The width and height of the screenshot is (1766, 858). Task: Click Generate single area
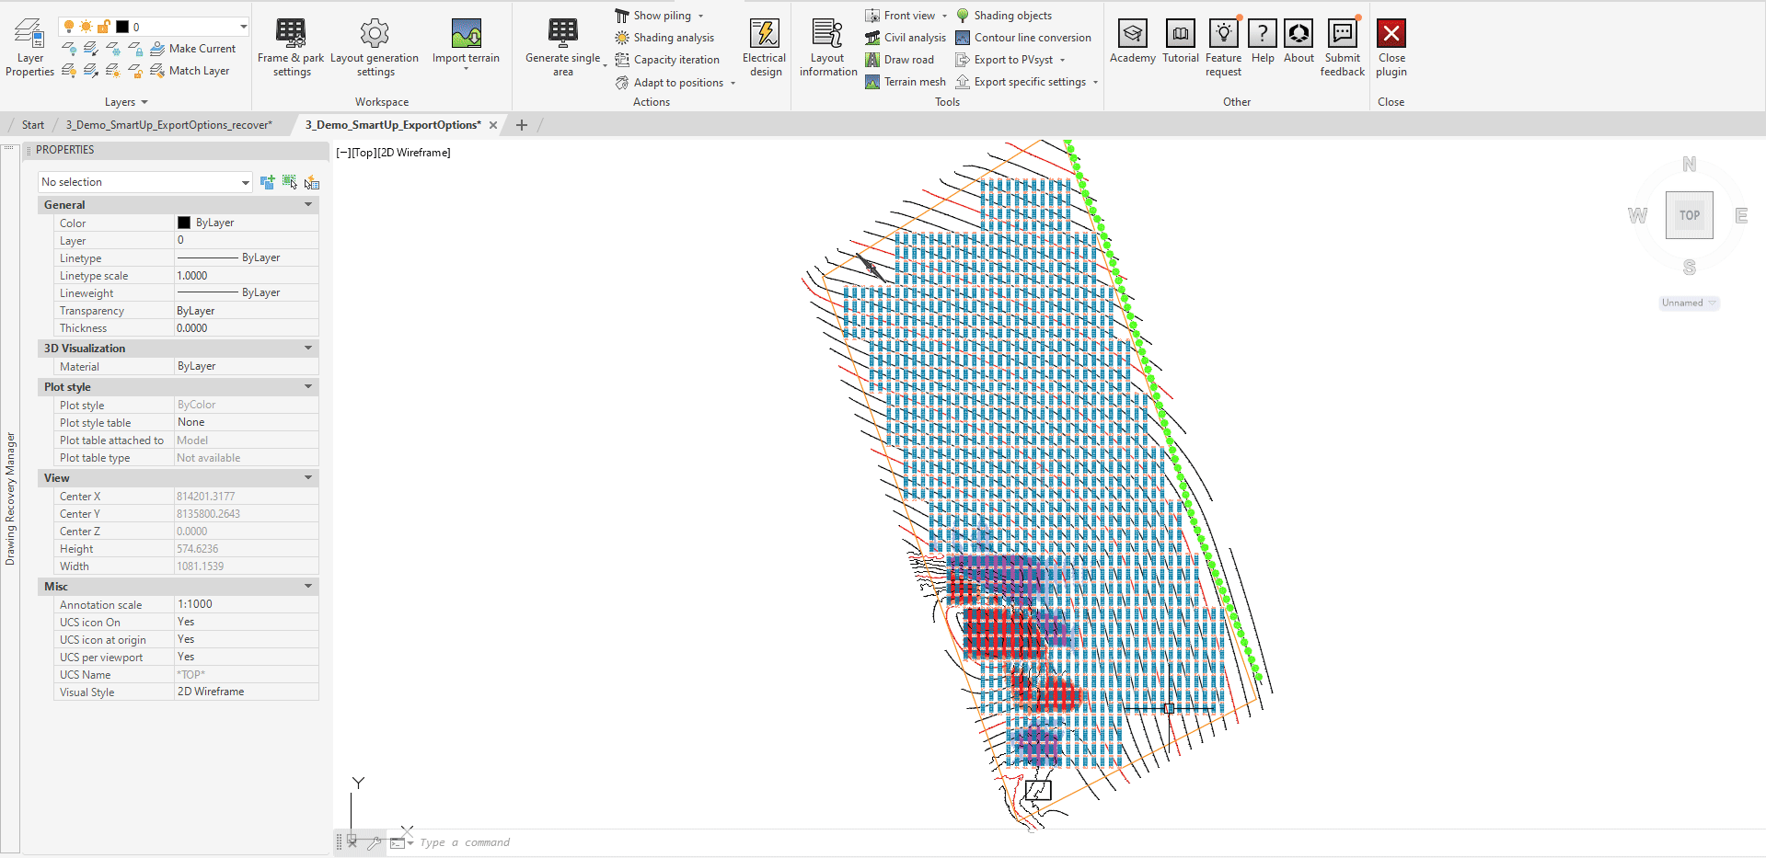[561, 44]
